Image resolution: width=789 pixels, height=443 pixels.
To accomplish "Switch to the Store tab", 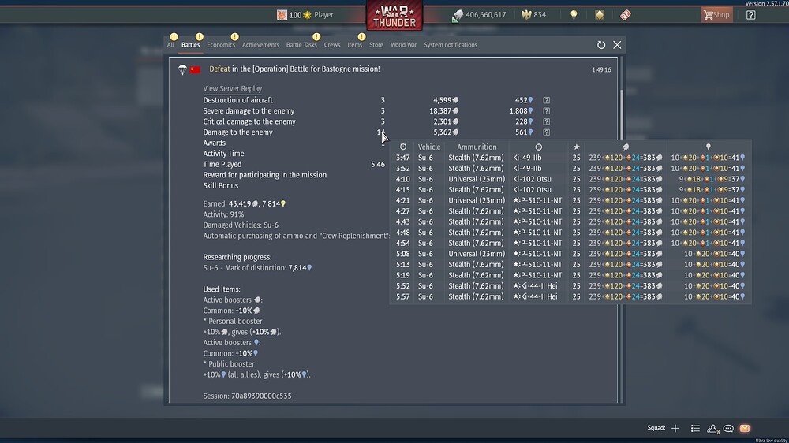I will tap(376, 45).
